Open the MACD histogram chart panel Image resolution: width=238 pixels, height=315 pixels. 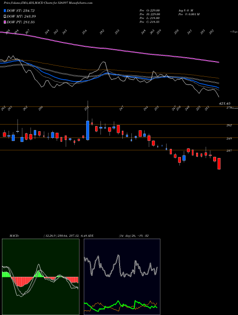(40, 277)
